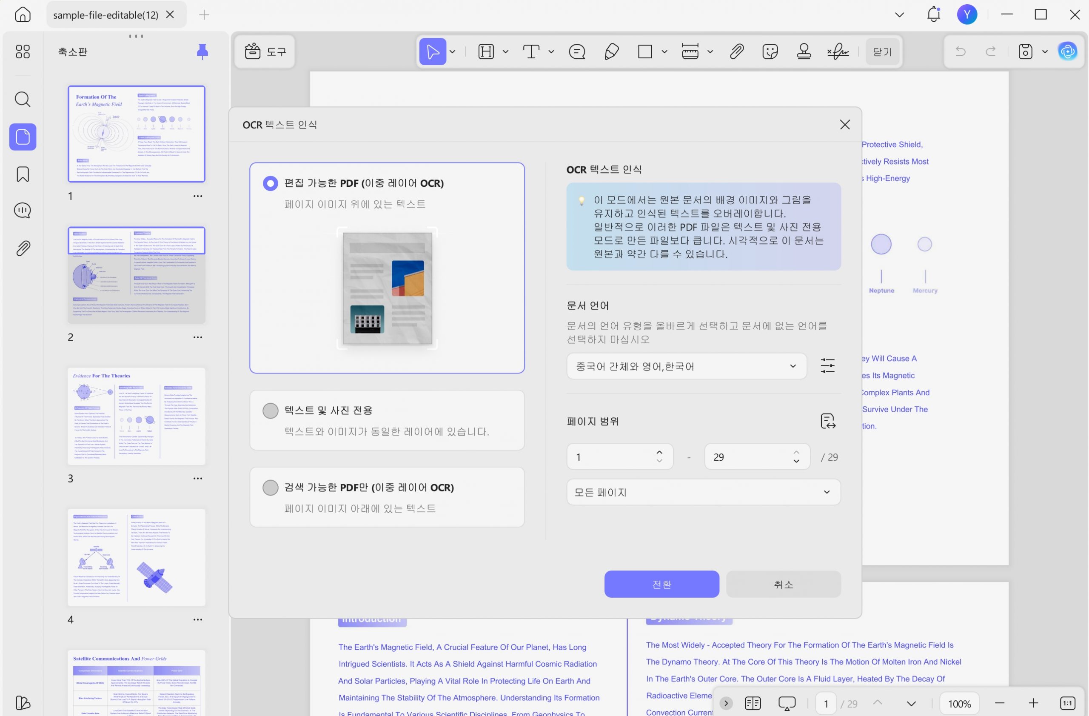Click the attachment paperclip toolbar icon
Screen dimensions: 1089x716
point(736,52)
